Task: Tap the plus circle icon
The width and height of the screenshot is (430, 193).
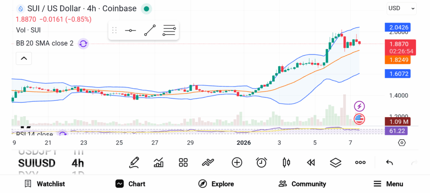Action: coord(237,162)
